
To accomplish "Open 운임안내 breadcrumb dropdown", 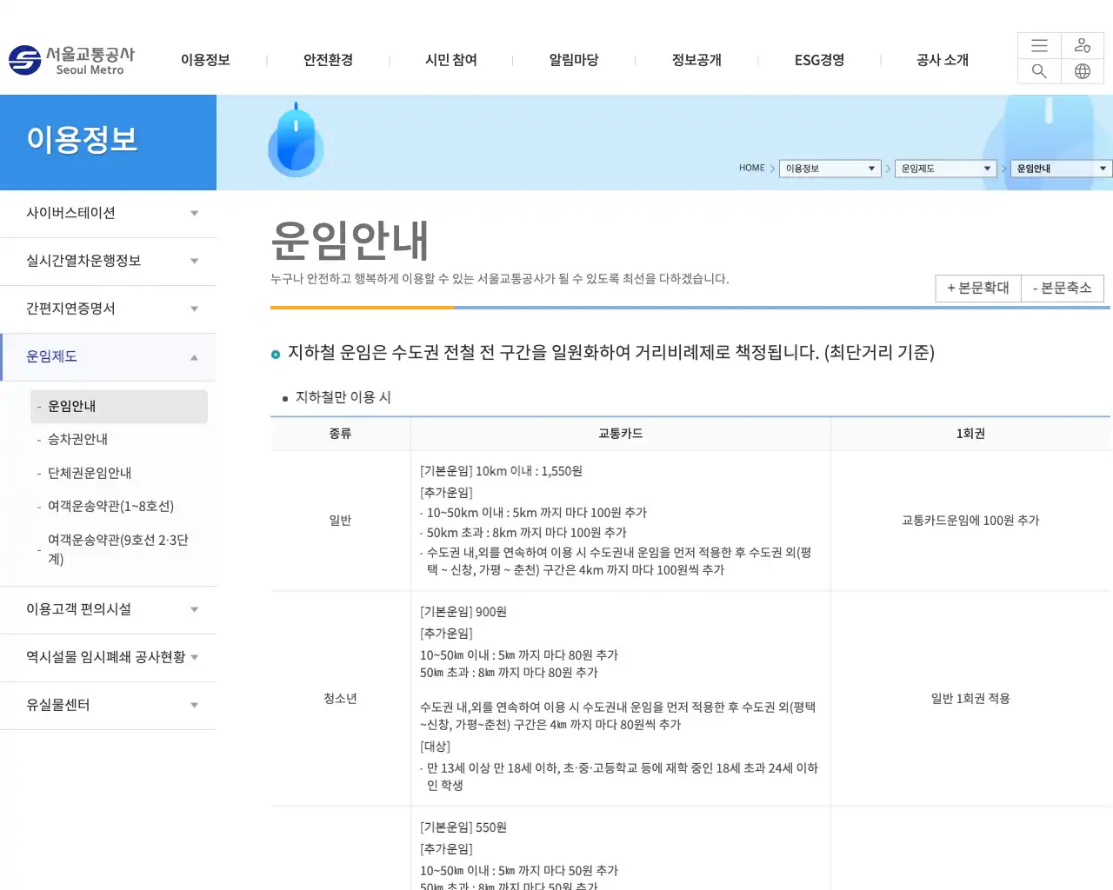I will click(1062, 169).
